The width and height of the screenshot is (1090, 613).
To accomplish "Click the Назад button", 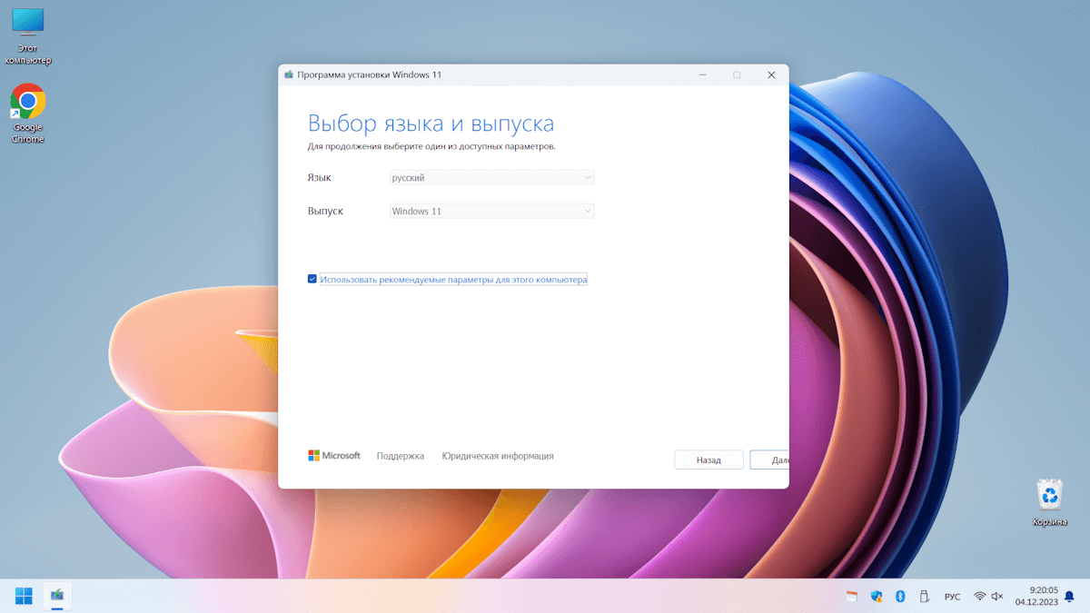I will pos(708,460).
